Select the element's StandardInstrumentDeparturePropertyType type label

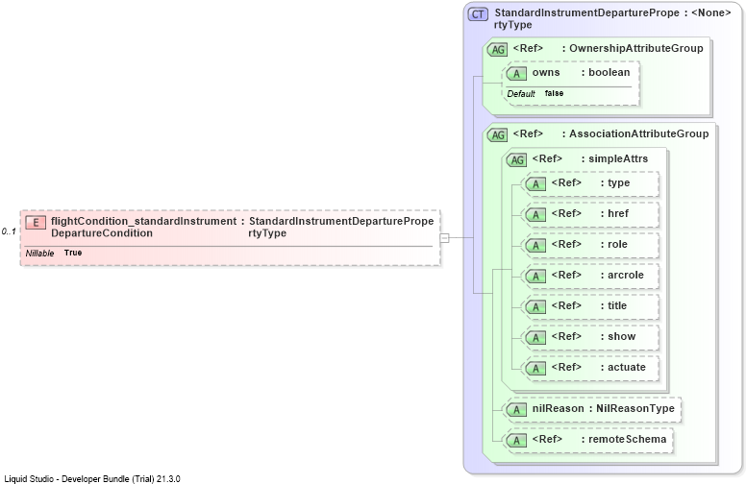click(341, 228)
